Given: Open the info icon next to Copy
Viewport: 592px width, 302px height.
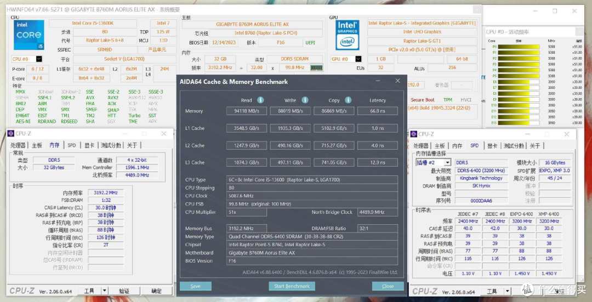Looking at the screenshot, I should [348, 100].
